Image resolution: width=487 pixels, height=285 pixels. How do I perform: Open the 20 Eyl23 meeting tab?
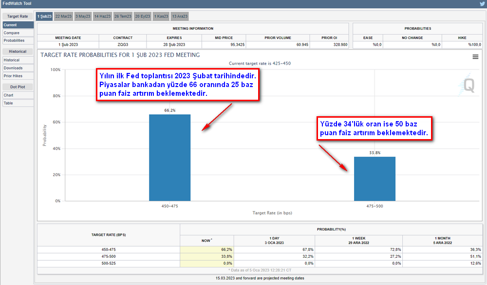point(143,17)
